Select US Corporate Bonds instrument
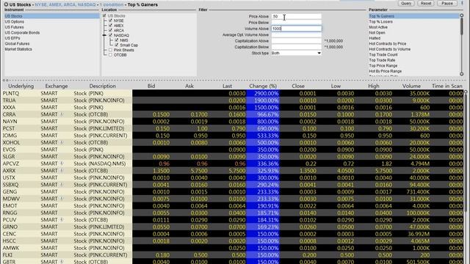The image size is (470, 264). (22, 32)
